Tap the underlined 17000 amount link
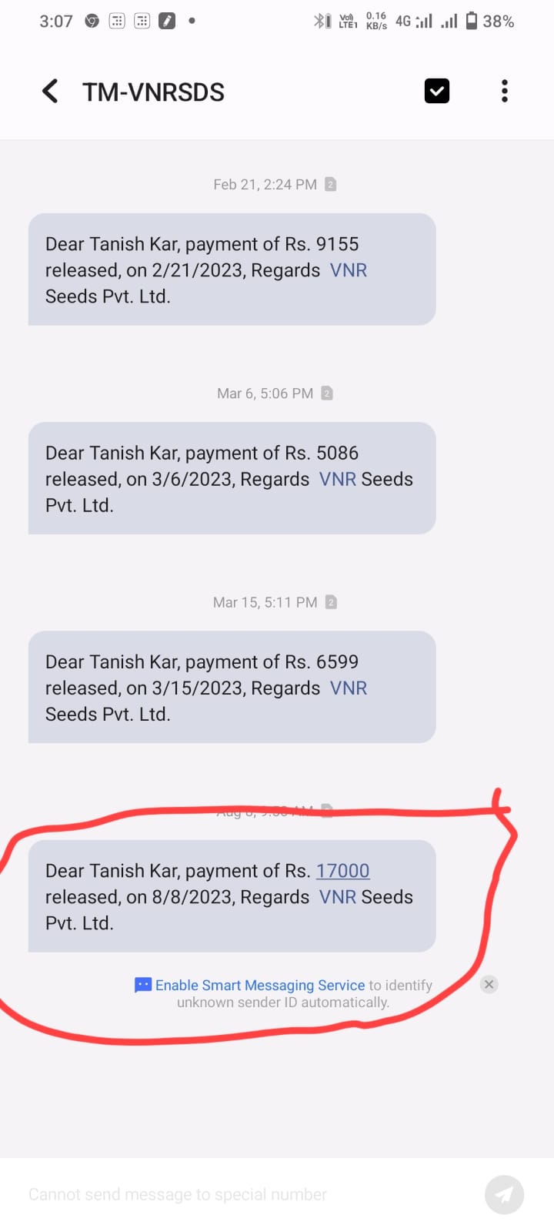Image resolution: width=554 pixels, height=1232 pixels. pyautogui.click(x=343, y=871)
